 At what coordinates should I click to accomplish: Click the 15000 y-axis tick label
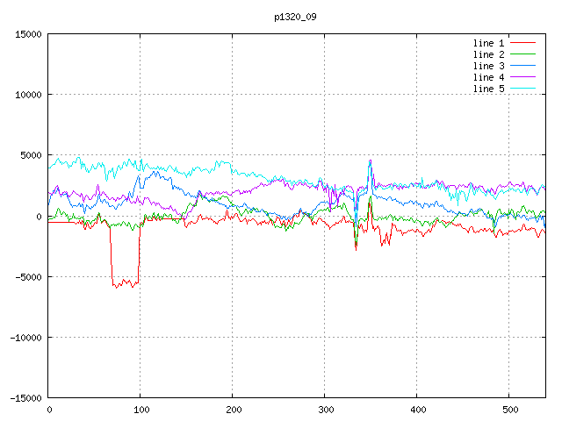tap(28, 34)
